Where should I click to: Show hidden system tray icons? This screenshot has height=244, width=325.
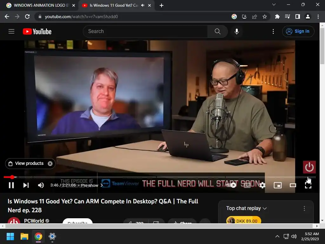coord(277,236)
